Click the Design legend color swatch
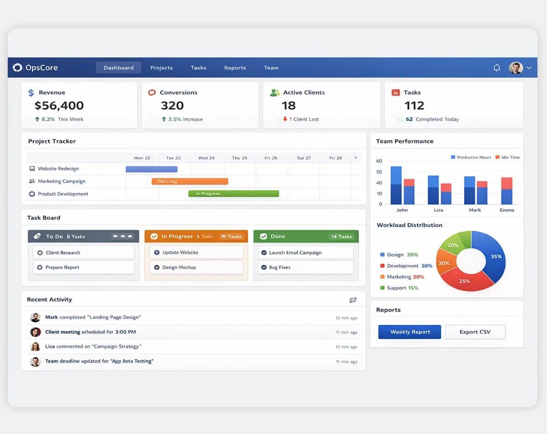Screen dimensions: 547x434 [382, 255]
